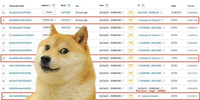Viewport: 200px width, 100px height.
Task: Click eye icon beside 0xf42e27d4234000d22
Action: pos(3,81)
